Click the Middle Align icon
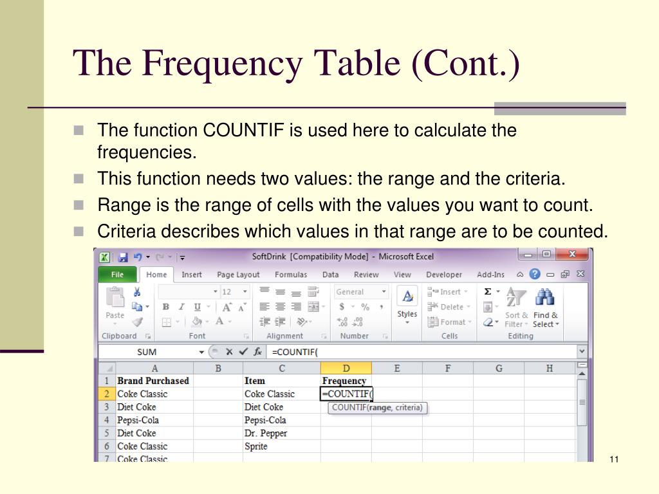 coord(281,291)
